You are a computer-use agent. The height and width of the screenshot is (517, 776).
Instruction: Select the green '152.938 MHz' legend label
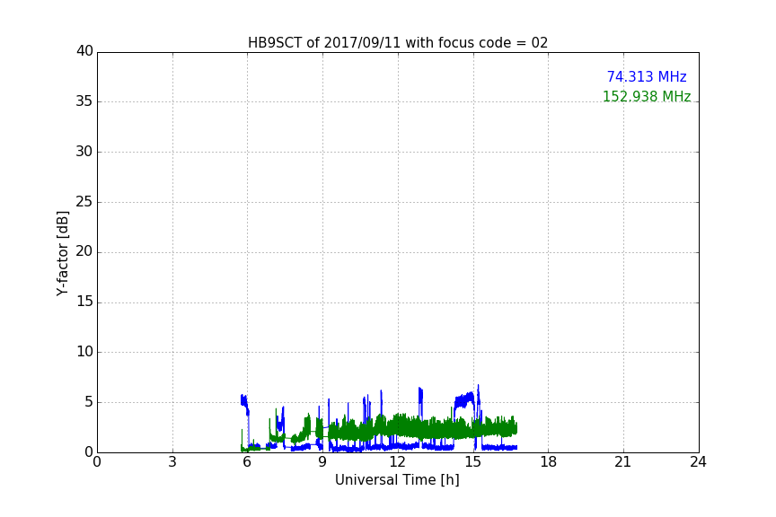tap(647, 96)
